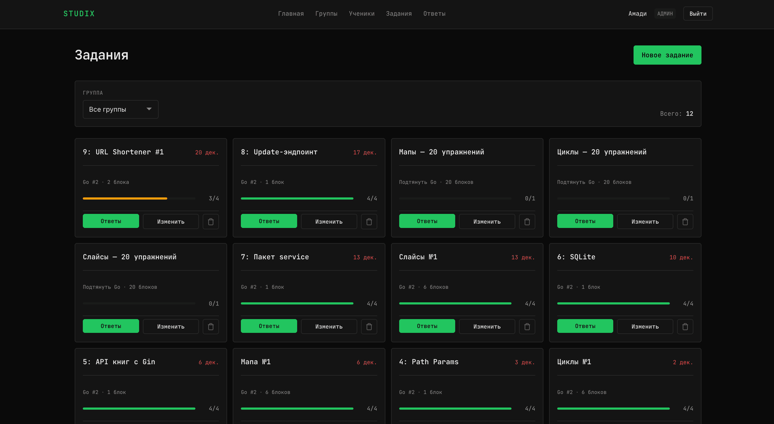Delete task "Слайсы №1"
The width and height of the screenshot is (774, 424).
(527, 326)
